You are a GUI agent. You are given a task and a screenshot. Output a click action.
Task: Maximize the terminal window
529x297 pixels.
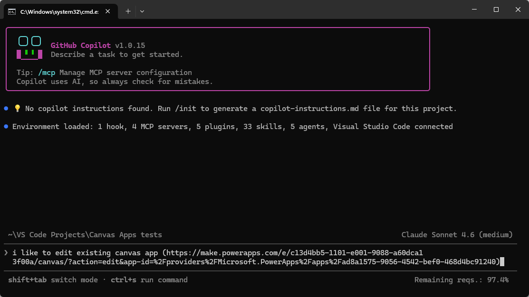tap(496, 9)
